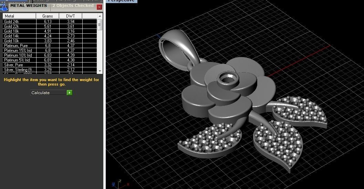The image size is (364, 189).
Task: Select the Gold 14k row
Action: point(50,36)
